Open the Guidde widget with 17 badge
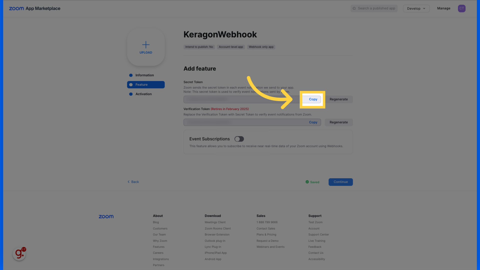 click(x=19, y=253)
